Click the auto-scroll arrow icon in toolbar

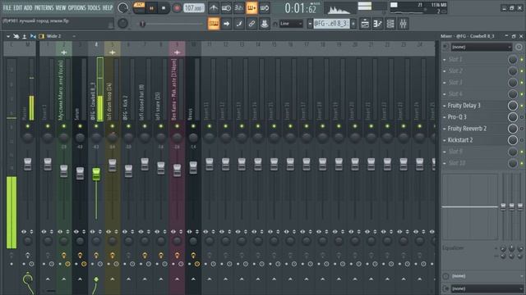[226, 24]
